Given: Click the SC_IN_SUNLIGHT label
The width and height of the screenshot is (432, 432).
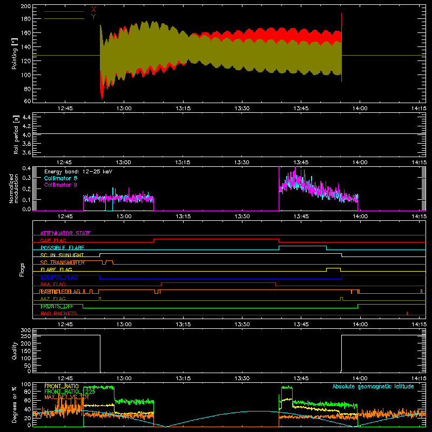Looking at the screenshot, I should point(62,255).
